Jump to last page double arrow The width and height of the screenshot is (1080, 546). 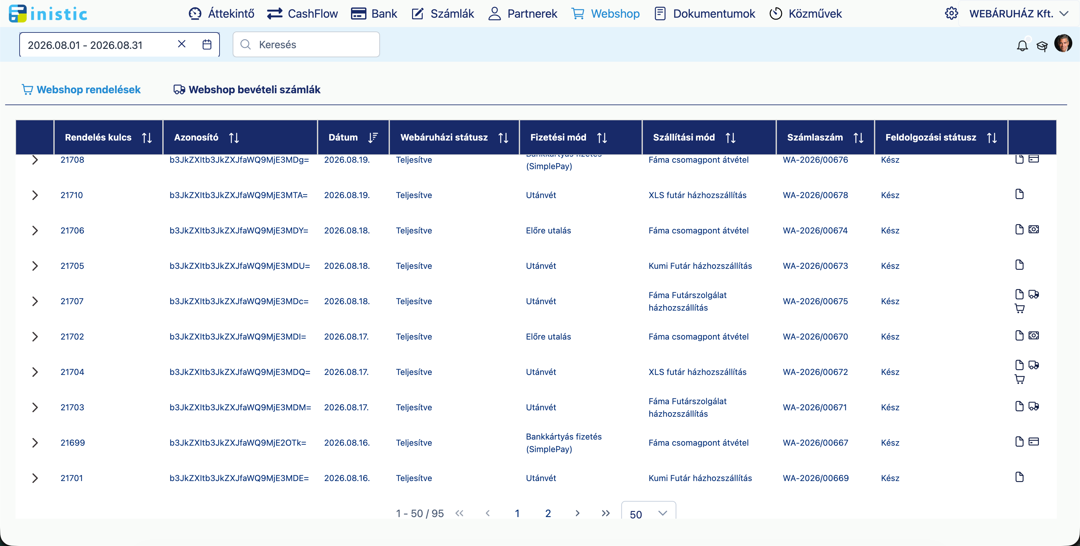605,513
